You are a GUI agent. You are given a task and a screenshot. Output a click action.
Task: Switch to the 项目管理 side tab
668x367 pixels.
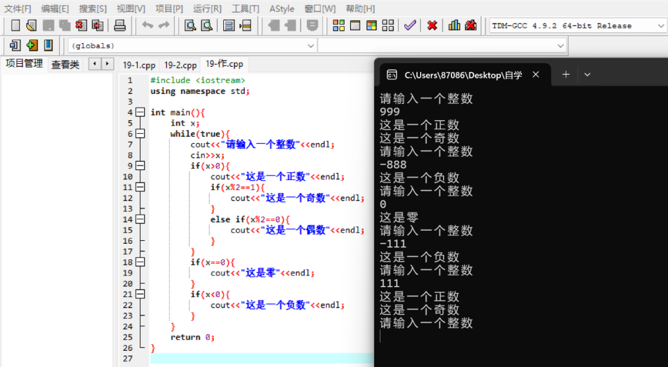pyautogui.click(x=24, y=64)
